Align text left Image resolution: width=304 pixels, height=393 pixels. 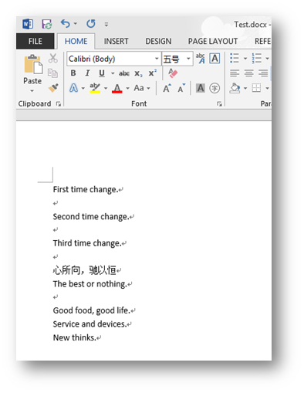tap(235, 73)
